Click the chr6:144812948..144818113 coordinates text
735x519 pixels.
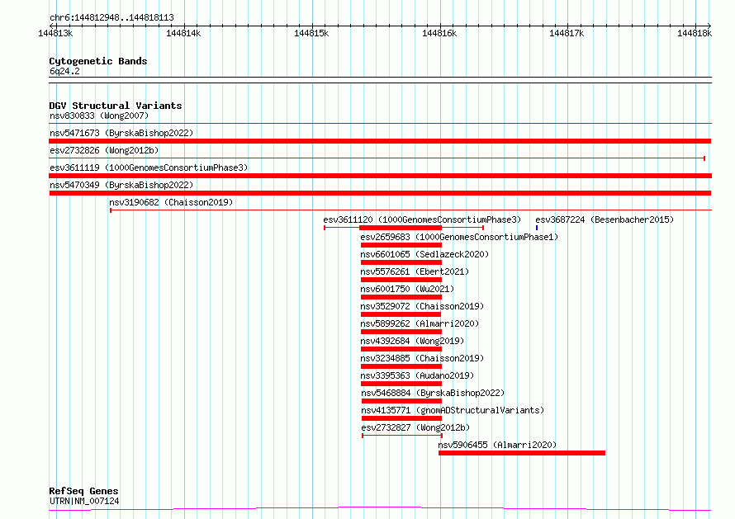[111, 17]
